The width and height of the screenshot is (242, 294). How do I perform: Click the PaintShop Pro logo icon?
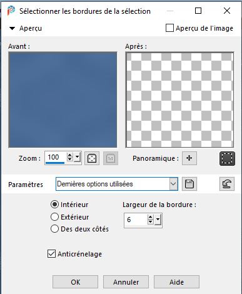[11, 11]
